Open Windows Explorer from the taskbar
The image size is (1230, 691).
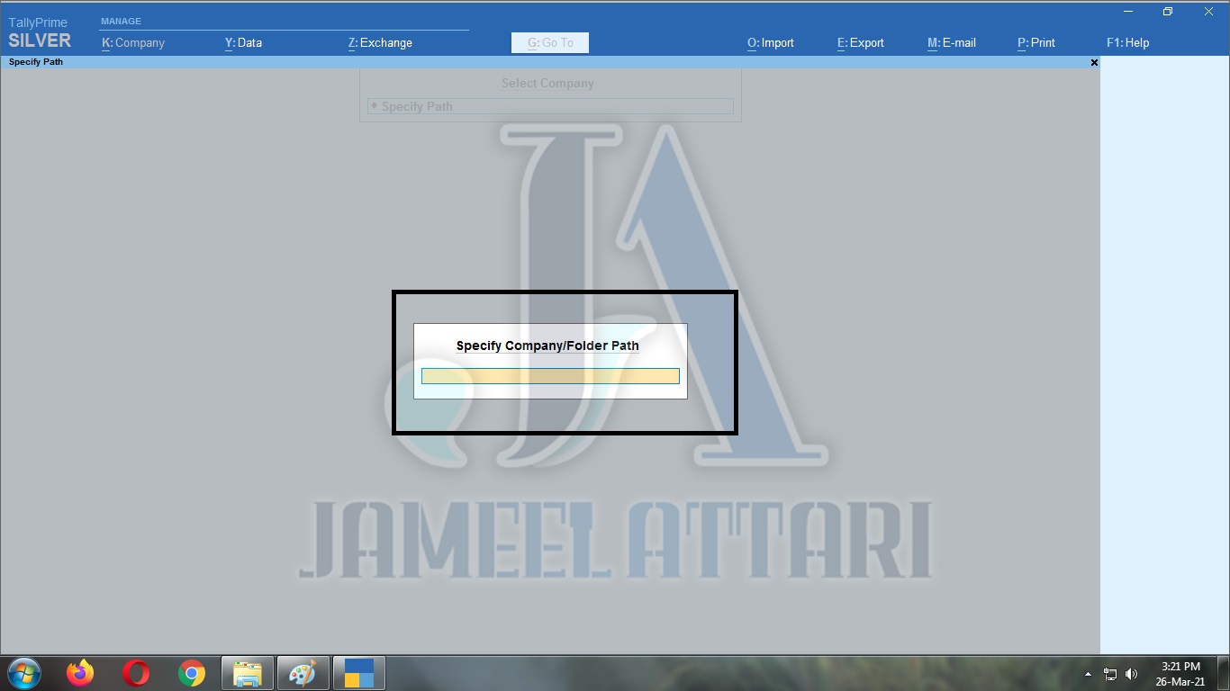click(x=248, y=673)
